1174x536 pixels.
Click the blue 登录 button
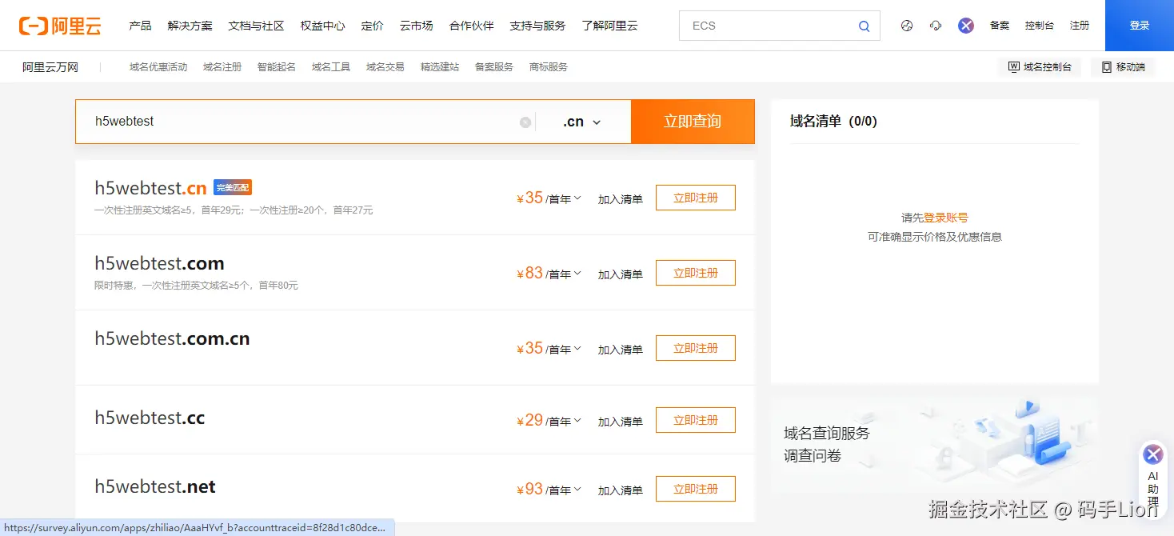(x=1140, y=26)
